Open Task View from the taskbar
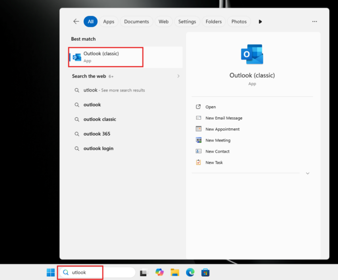Viewport: 338px width, 280px height. 144,272
